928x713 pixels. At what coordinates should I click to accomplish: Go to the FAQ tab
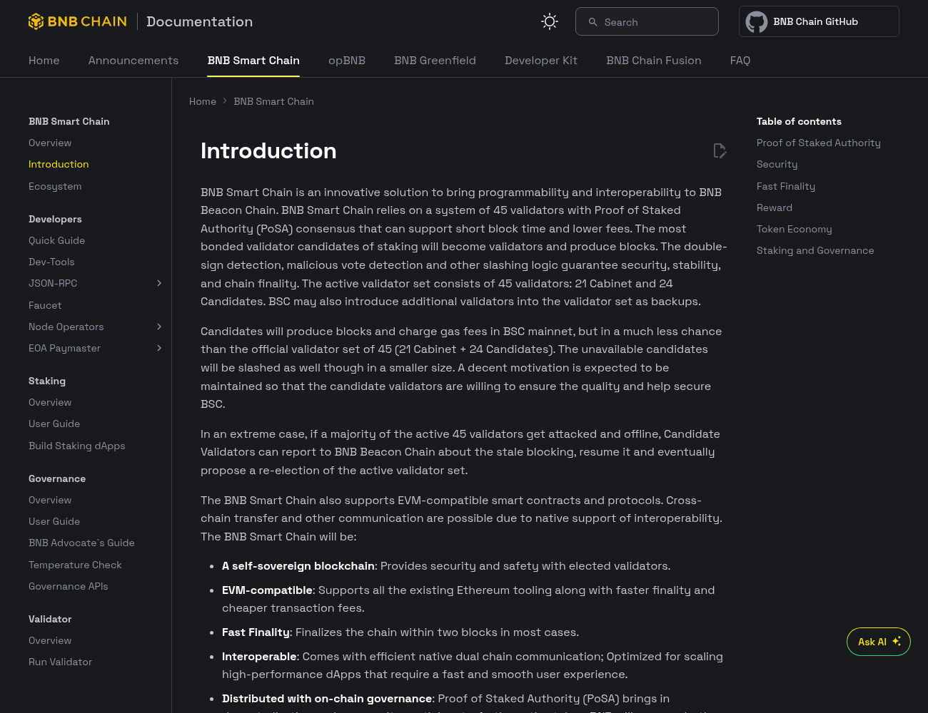pyautogui.click(x=740, y=61)
